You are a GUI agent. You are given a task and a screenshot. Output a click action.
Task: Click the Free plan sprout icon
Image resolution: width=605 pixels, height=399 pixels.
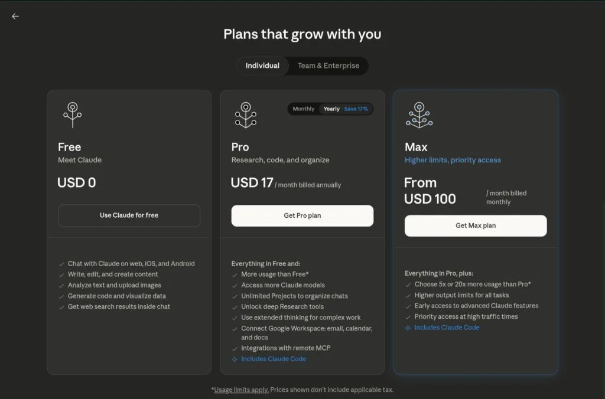tap(73, 115)
